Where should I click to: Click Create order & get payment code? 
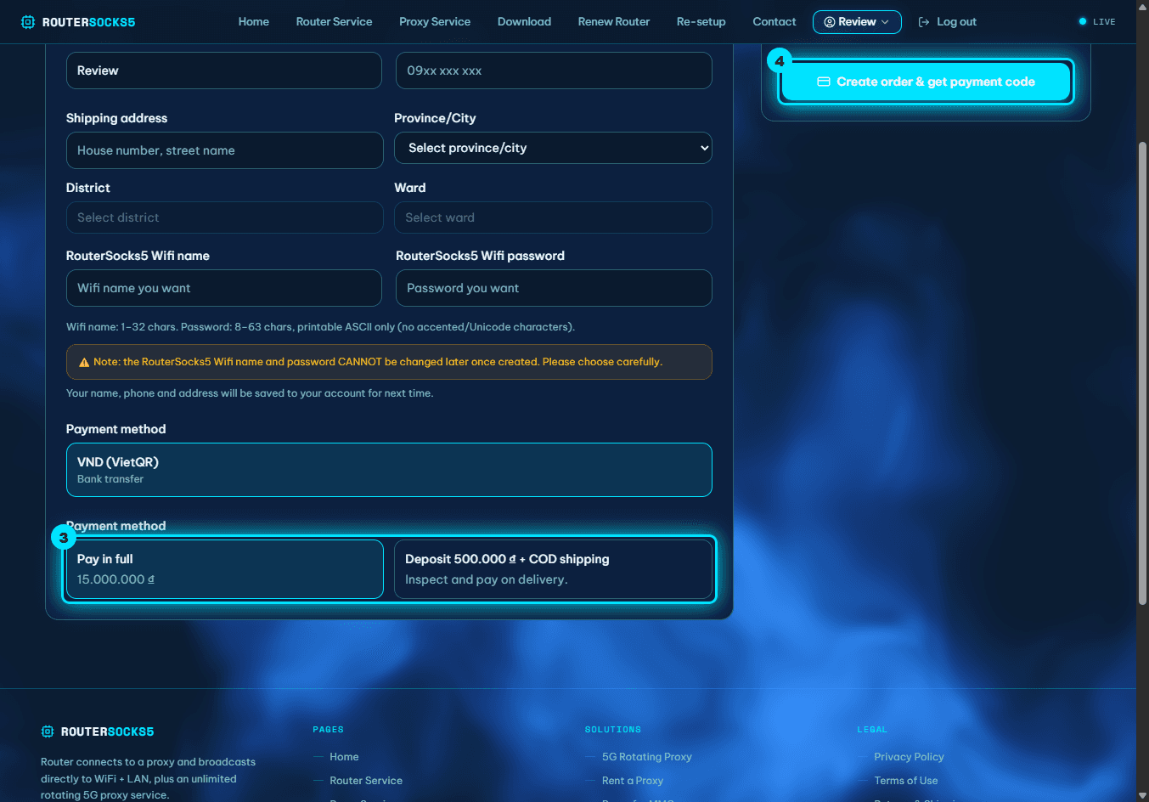(x=926, y=82)
